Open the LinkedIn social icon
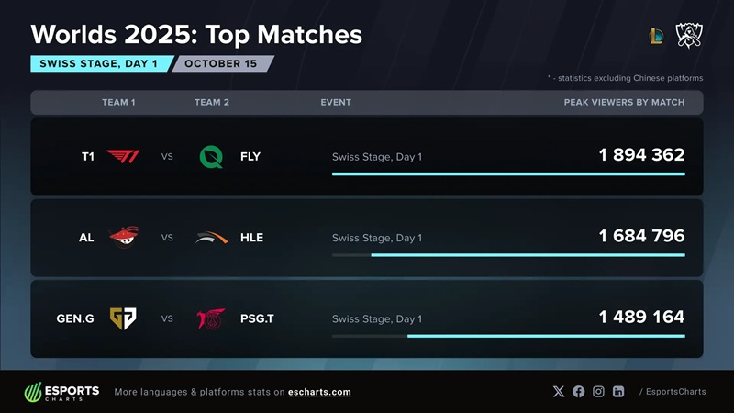This screenshot has height=413, width=734. coord(619,392)
